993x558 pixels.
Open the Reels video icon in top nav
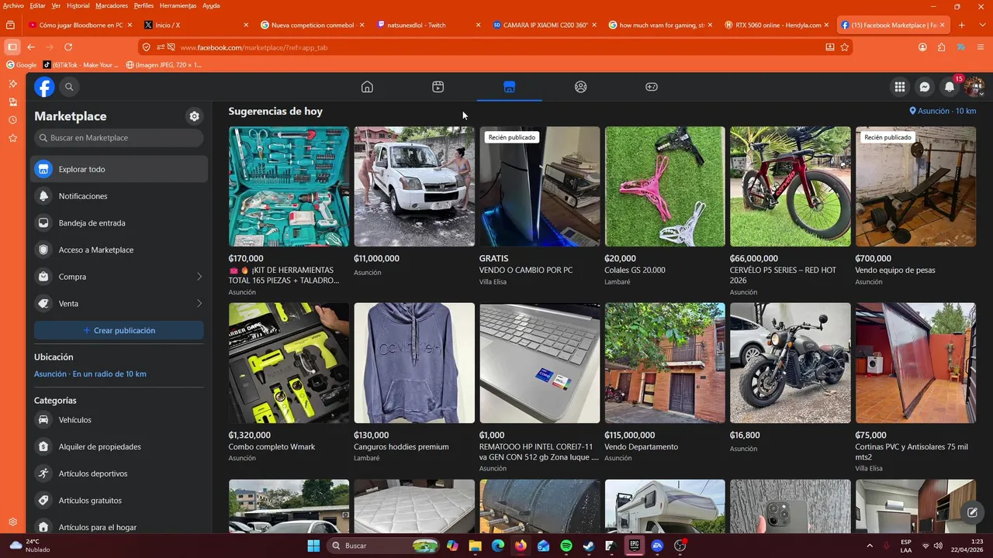pos(438,87)
